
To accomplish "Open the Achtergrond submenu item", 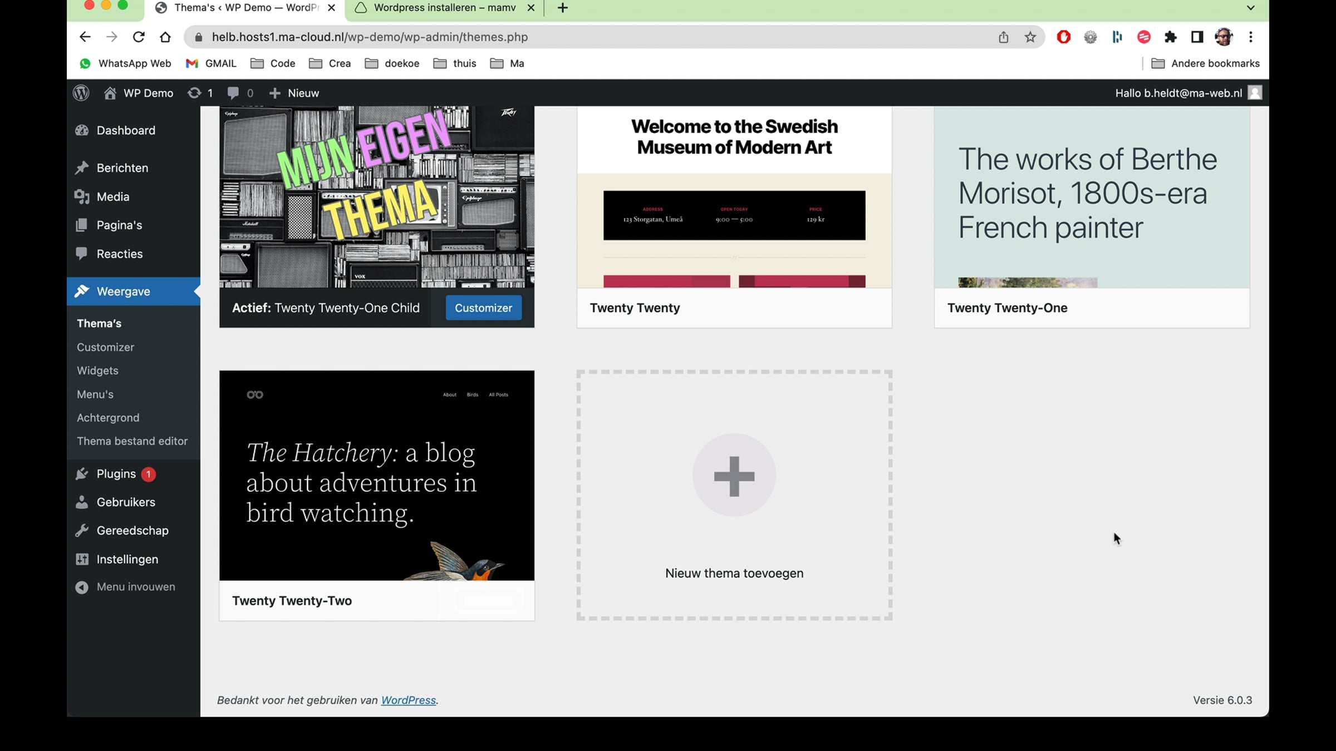I will [x=108, y=418].
